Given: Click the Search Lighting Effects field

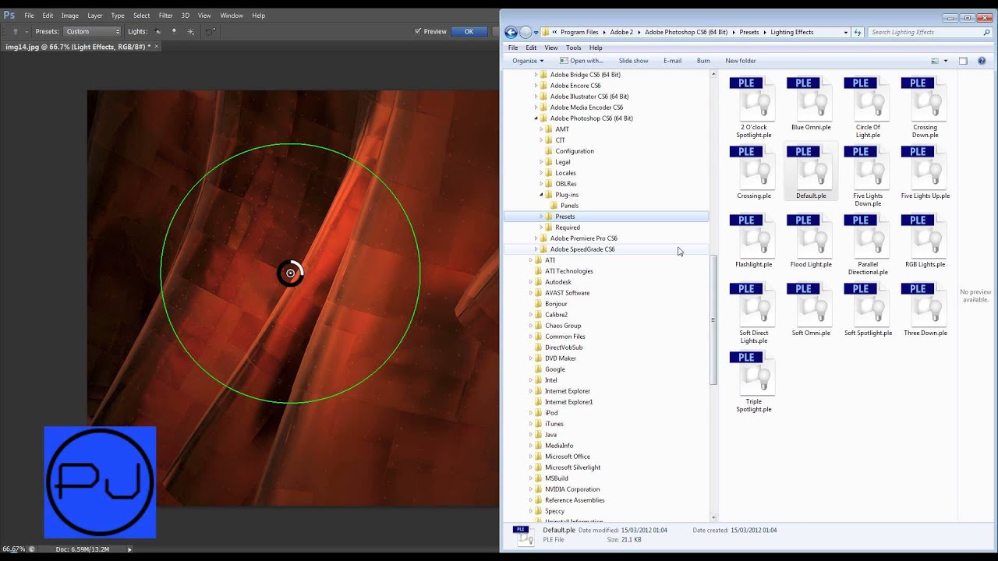Looking at the screenshot, I should coord(929,32).
